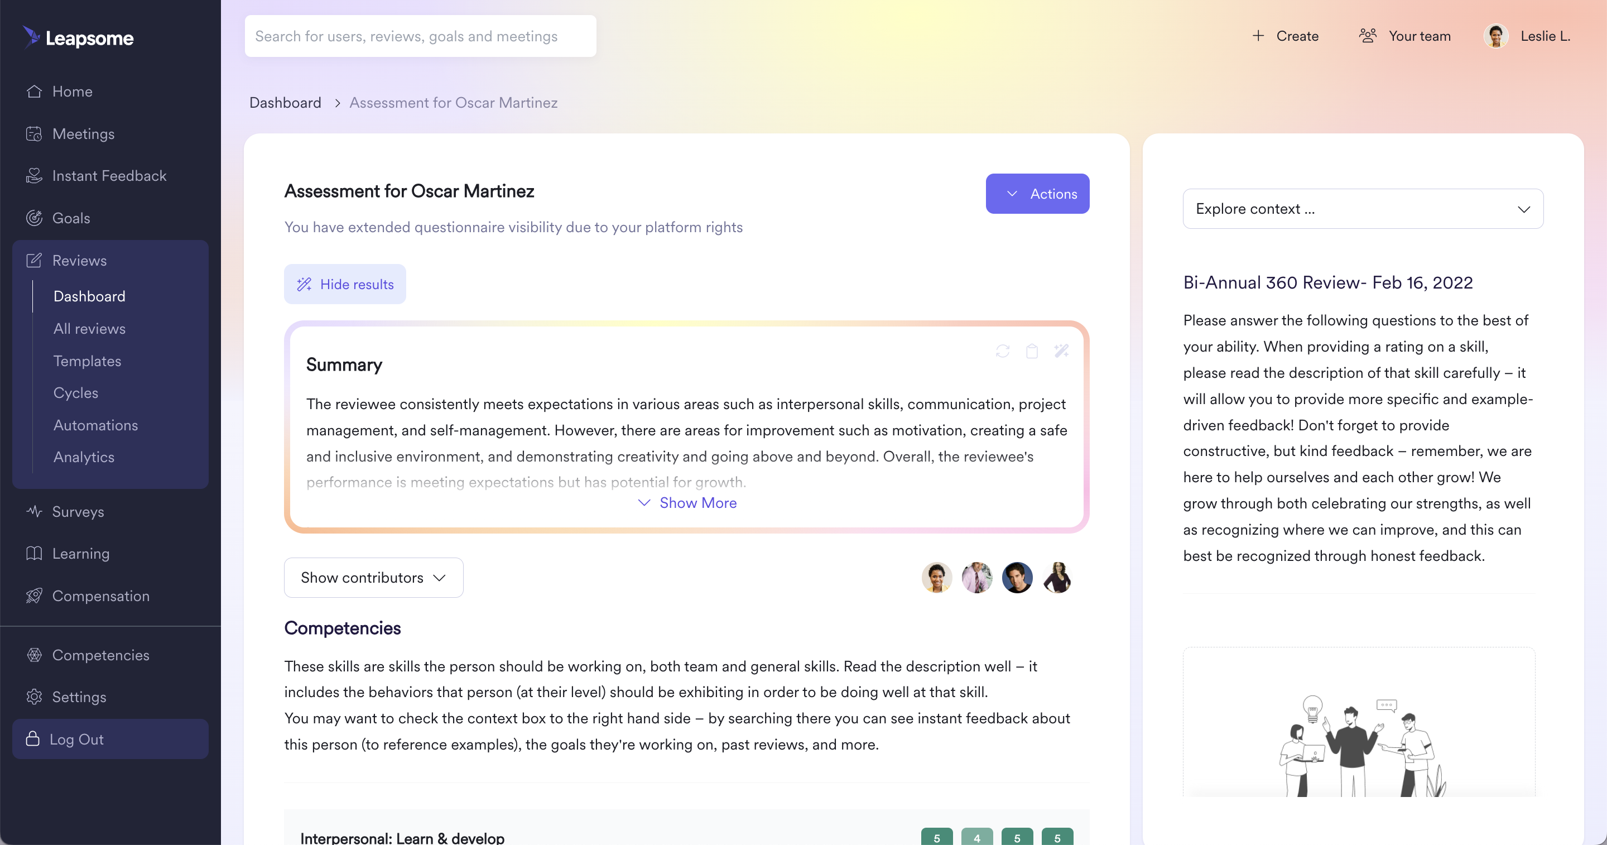Click the regenerate summary refresh icon
The height and width of the screenshot is (845, 1607).
click(1003, 352)
